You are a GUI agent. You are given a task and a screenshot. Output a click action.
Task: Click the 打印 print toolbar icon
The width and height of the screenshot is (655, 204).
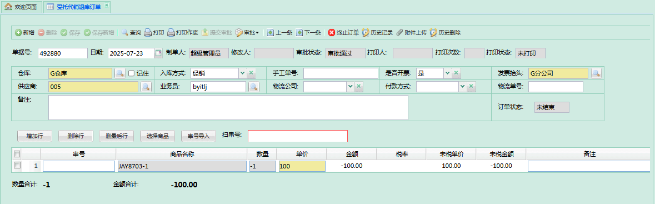147,33
